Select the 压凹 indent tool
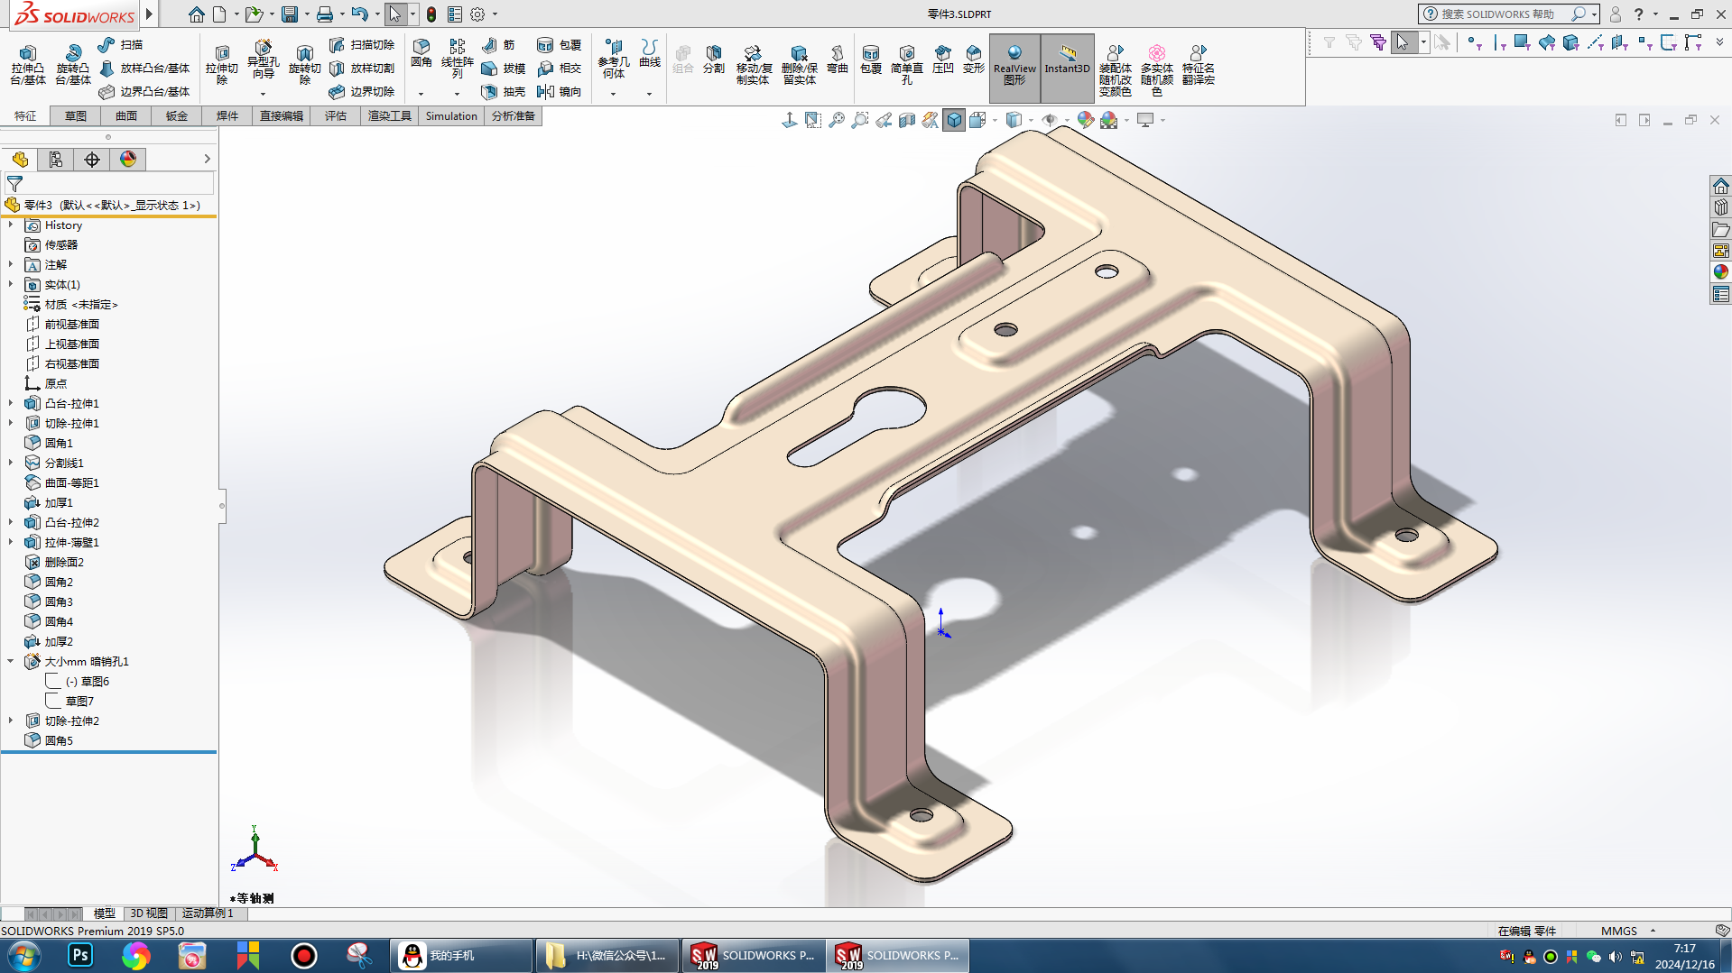This screenshot has width=1732, height=973. tap(943, 60)
